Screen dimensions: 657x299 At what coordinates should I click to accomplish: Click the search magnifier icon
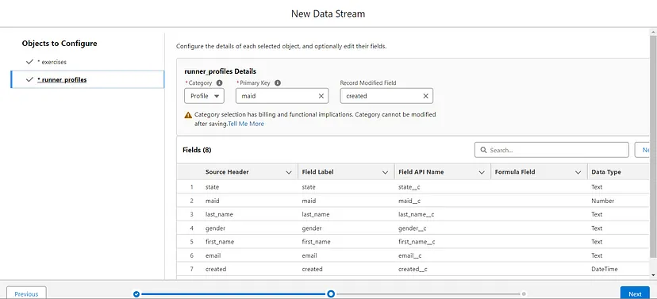(x=483, y=150)
